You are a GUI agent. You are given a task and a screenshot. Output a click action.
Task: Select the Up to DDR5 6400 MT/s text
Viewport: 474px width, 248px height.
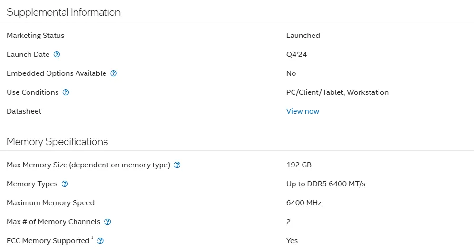[x=326, y=184]
